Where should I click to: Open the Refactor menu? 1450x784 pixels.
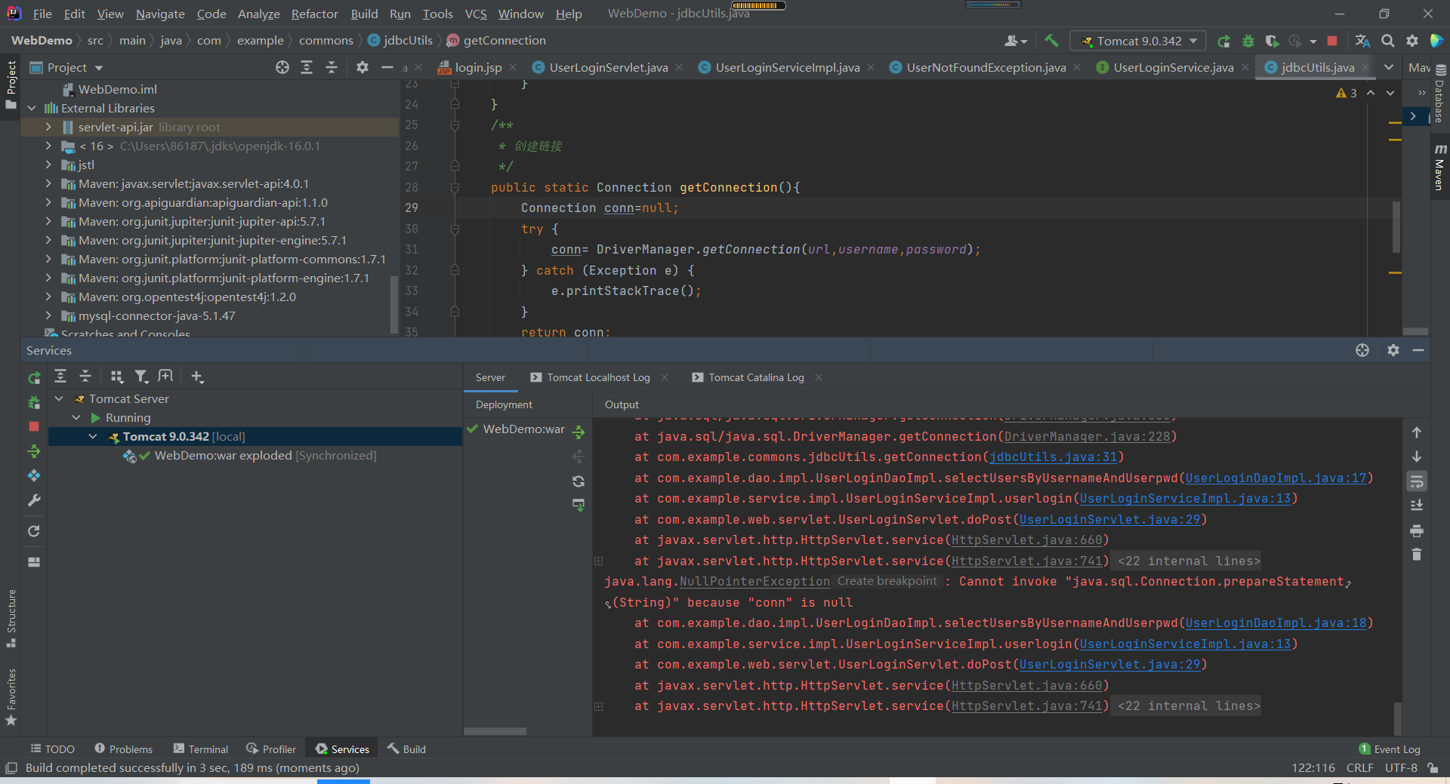pyautogui.click(x=314, y=14)
